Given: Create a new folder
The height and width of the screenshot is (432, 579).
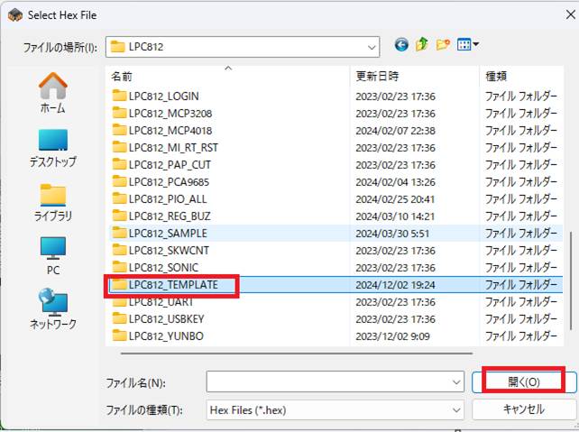Looking at the screenshot, I should click(x=443, y=45).
